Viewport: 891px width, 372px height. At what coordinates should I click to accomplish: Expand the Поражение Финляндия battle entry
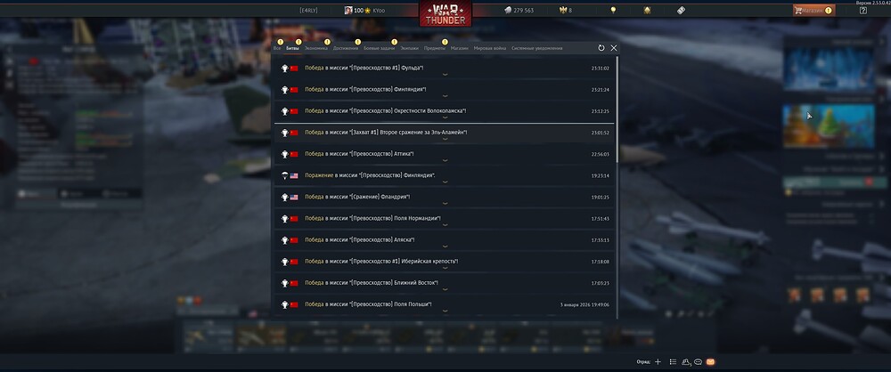444,176
